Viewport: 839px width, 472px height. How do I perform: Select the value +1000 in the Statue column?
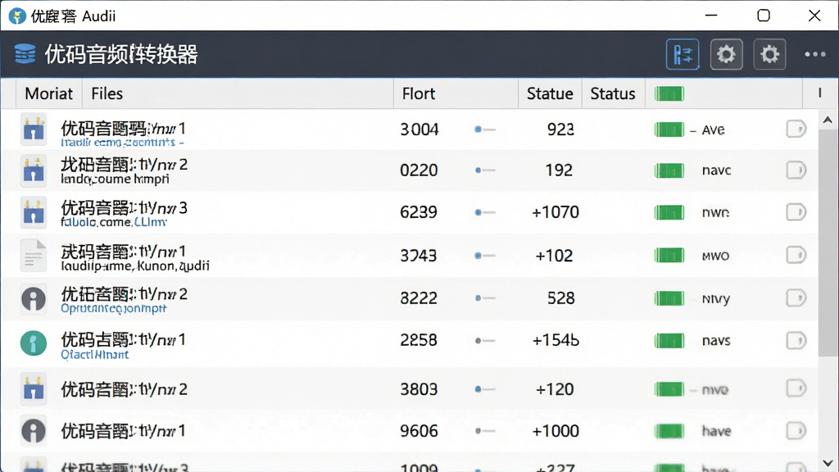(x=556, y=431)
